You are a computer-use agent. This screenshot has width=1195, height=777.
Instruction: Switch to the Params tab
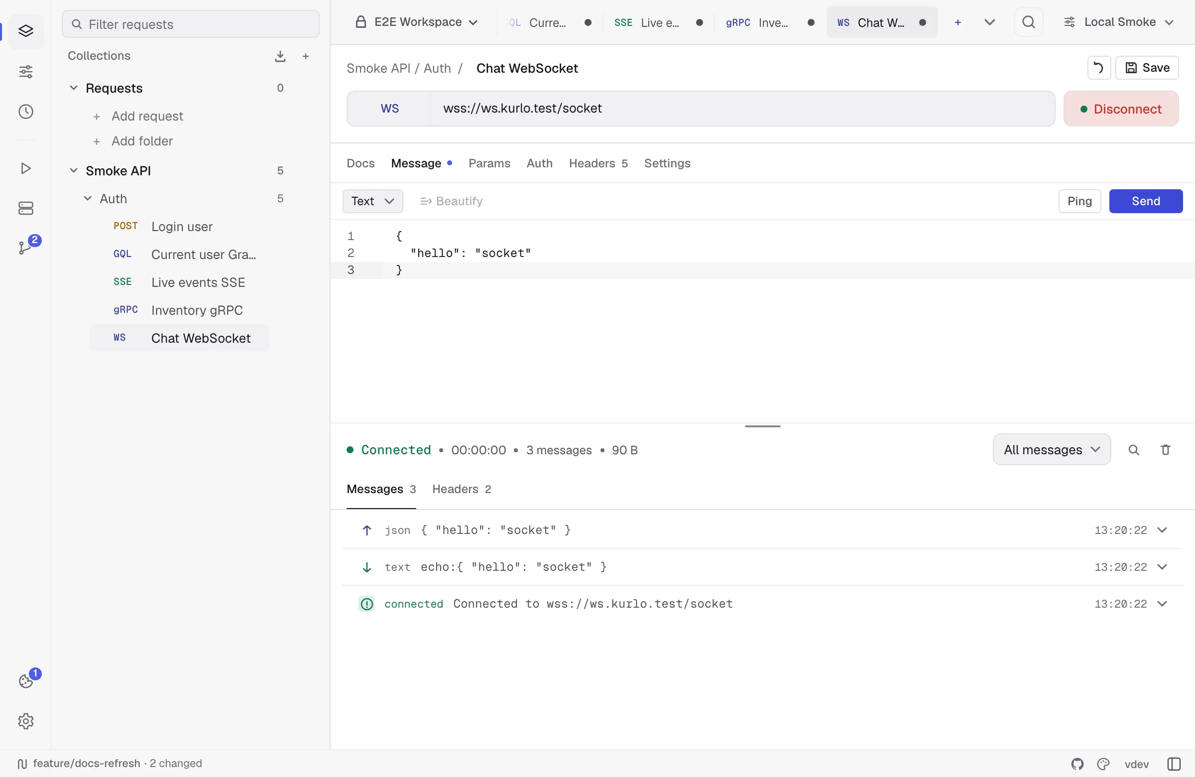tap(489, 163)
